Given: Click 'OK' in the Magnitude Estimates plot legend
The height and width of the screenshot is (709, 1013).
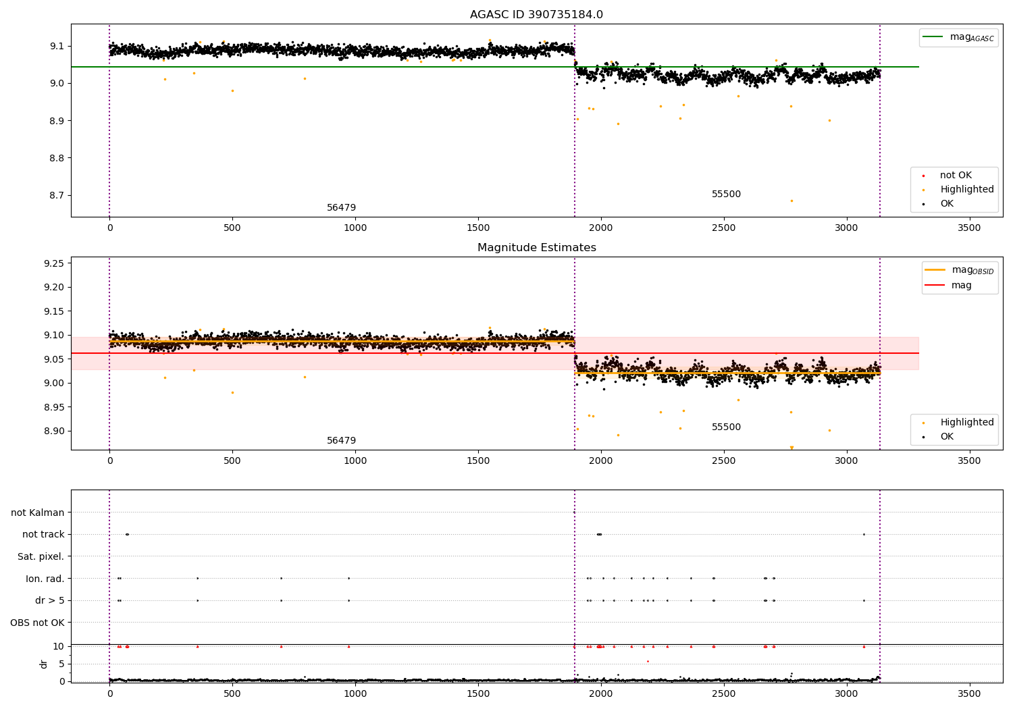Looking at the screenshot, I should (x=947, y=437).
